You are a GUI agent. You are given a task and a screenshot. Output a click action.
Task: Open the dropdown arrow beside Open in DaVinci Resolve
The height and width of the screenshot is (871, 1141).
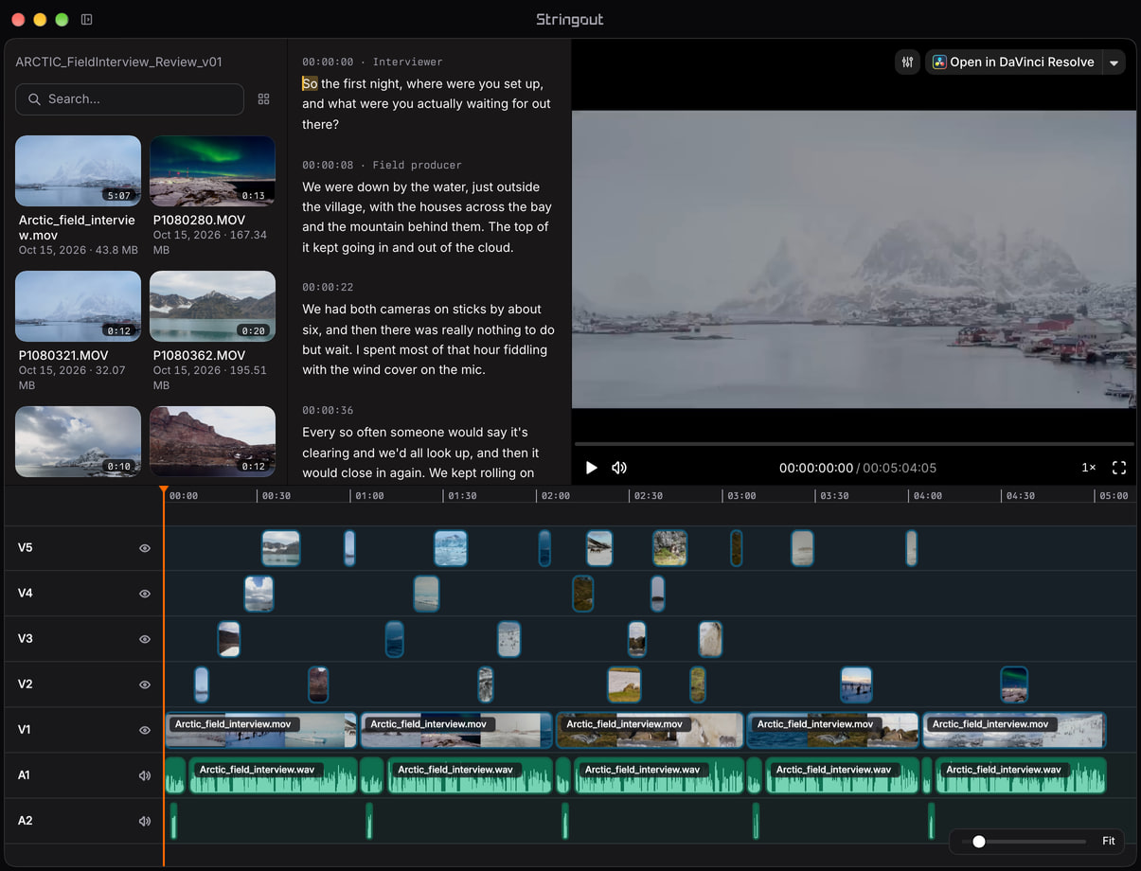1114,62
